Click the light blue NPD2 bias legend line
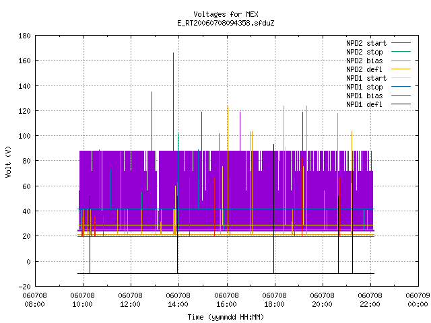Image resolution: width=431 pixels, height=323 pixels. point(401,60)
